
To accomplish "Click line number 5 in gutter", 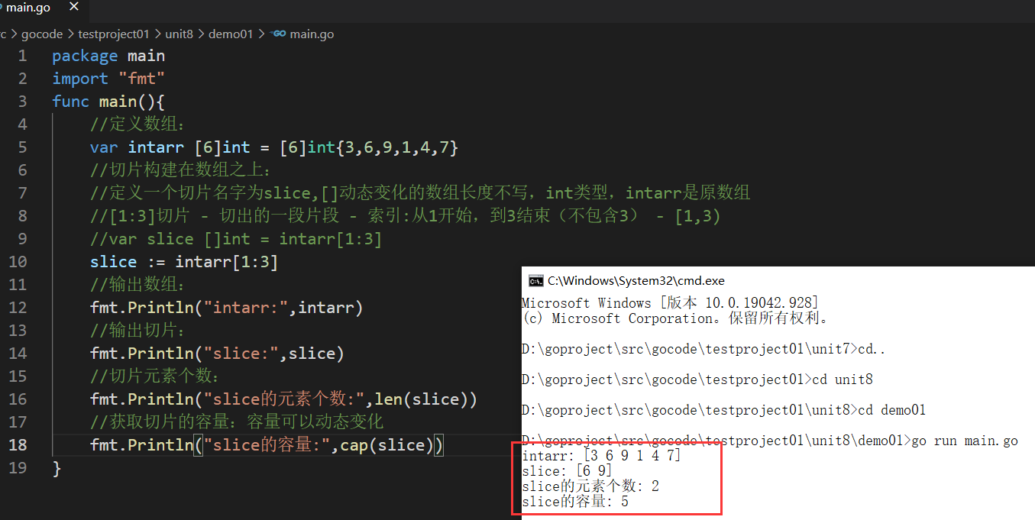I will click(22, 147).
